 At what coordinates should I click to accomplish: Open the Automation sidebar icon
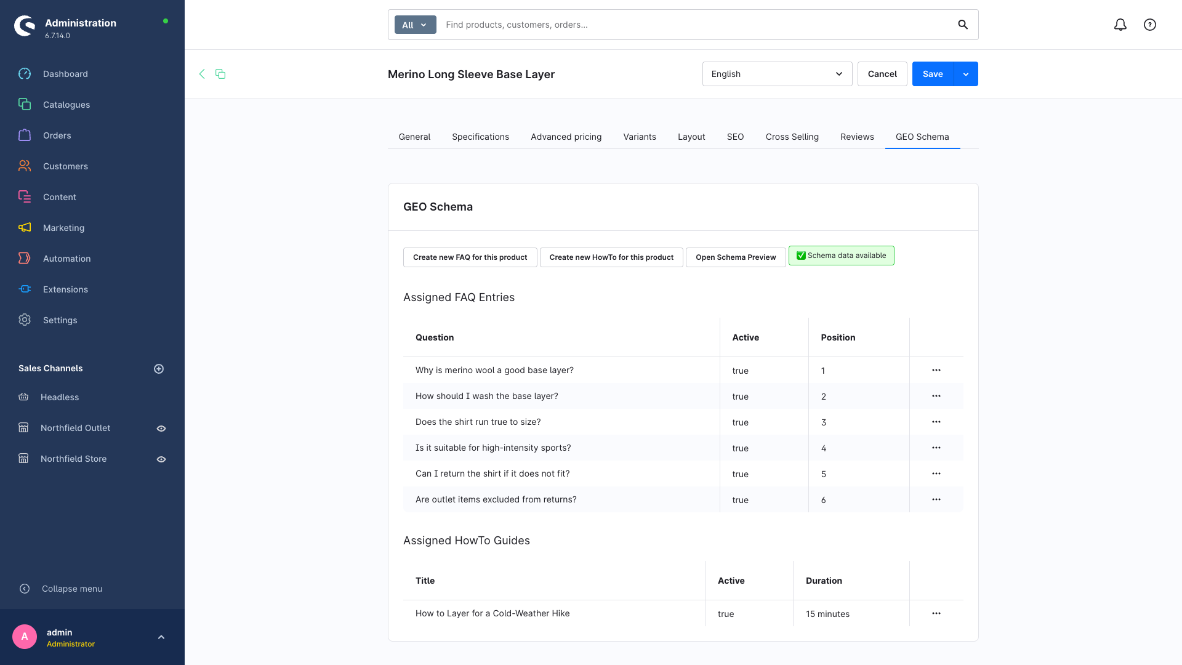coord(25,259)
